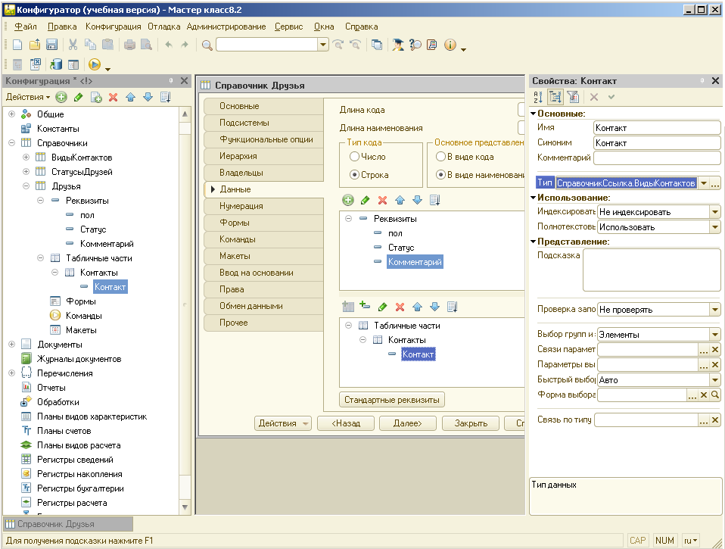The image size is (725, 549).
Task: Click the green add icon in Configuration panel
Action: (x=61, y=97)
